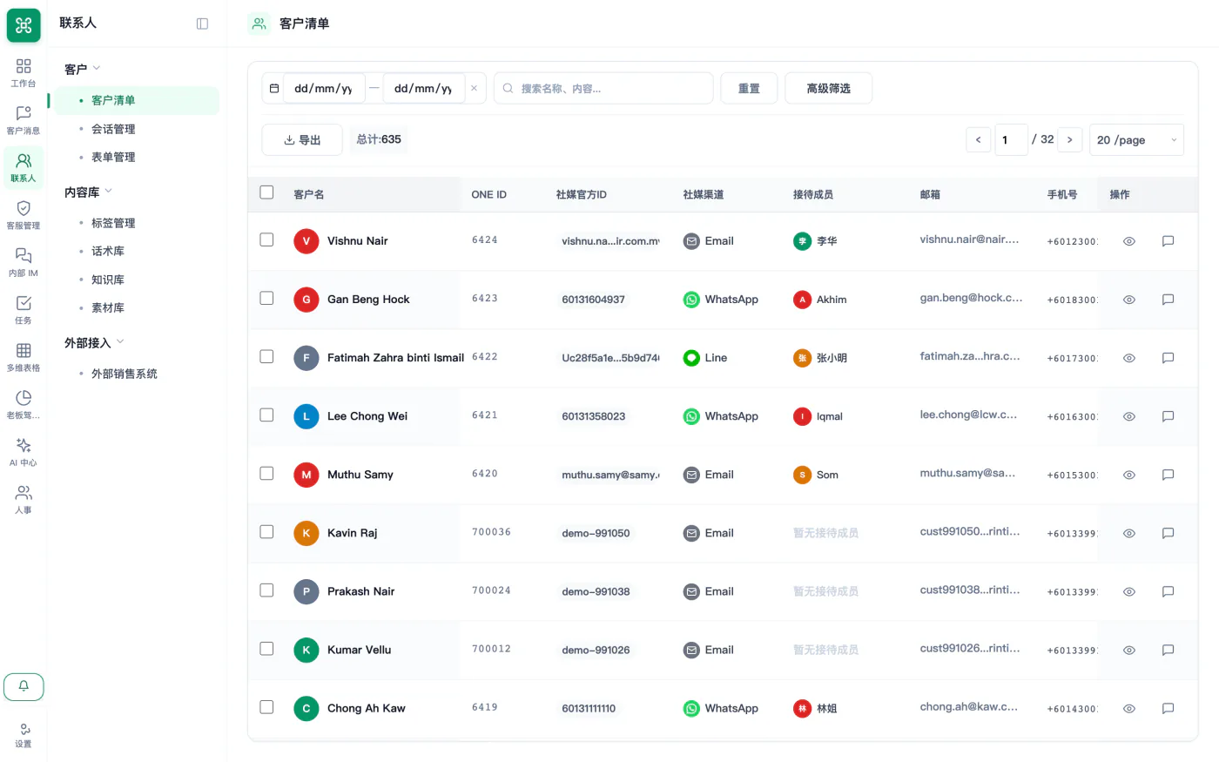Viewport: 1219px width, 762px height.
Task: Open AI 中心 sparkle icon
Action: [x=24, y=452]
